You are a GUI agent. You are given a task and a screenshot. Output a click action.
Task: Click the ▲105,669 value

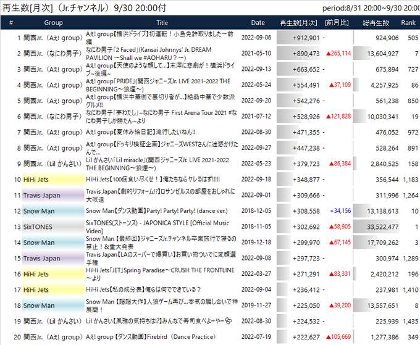tap(338, 337)
